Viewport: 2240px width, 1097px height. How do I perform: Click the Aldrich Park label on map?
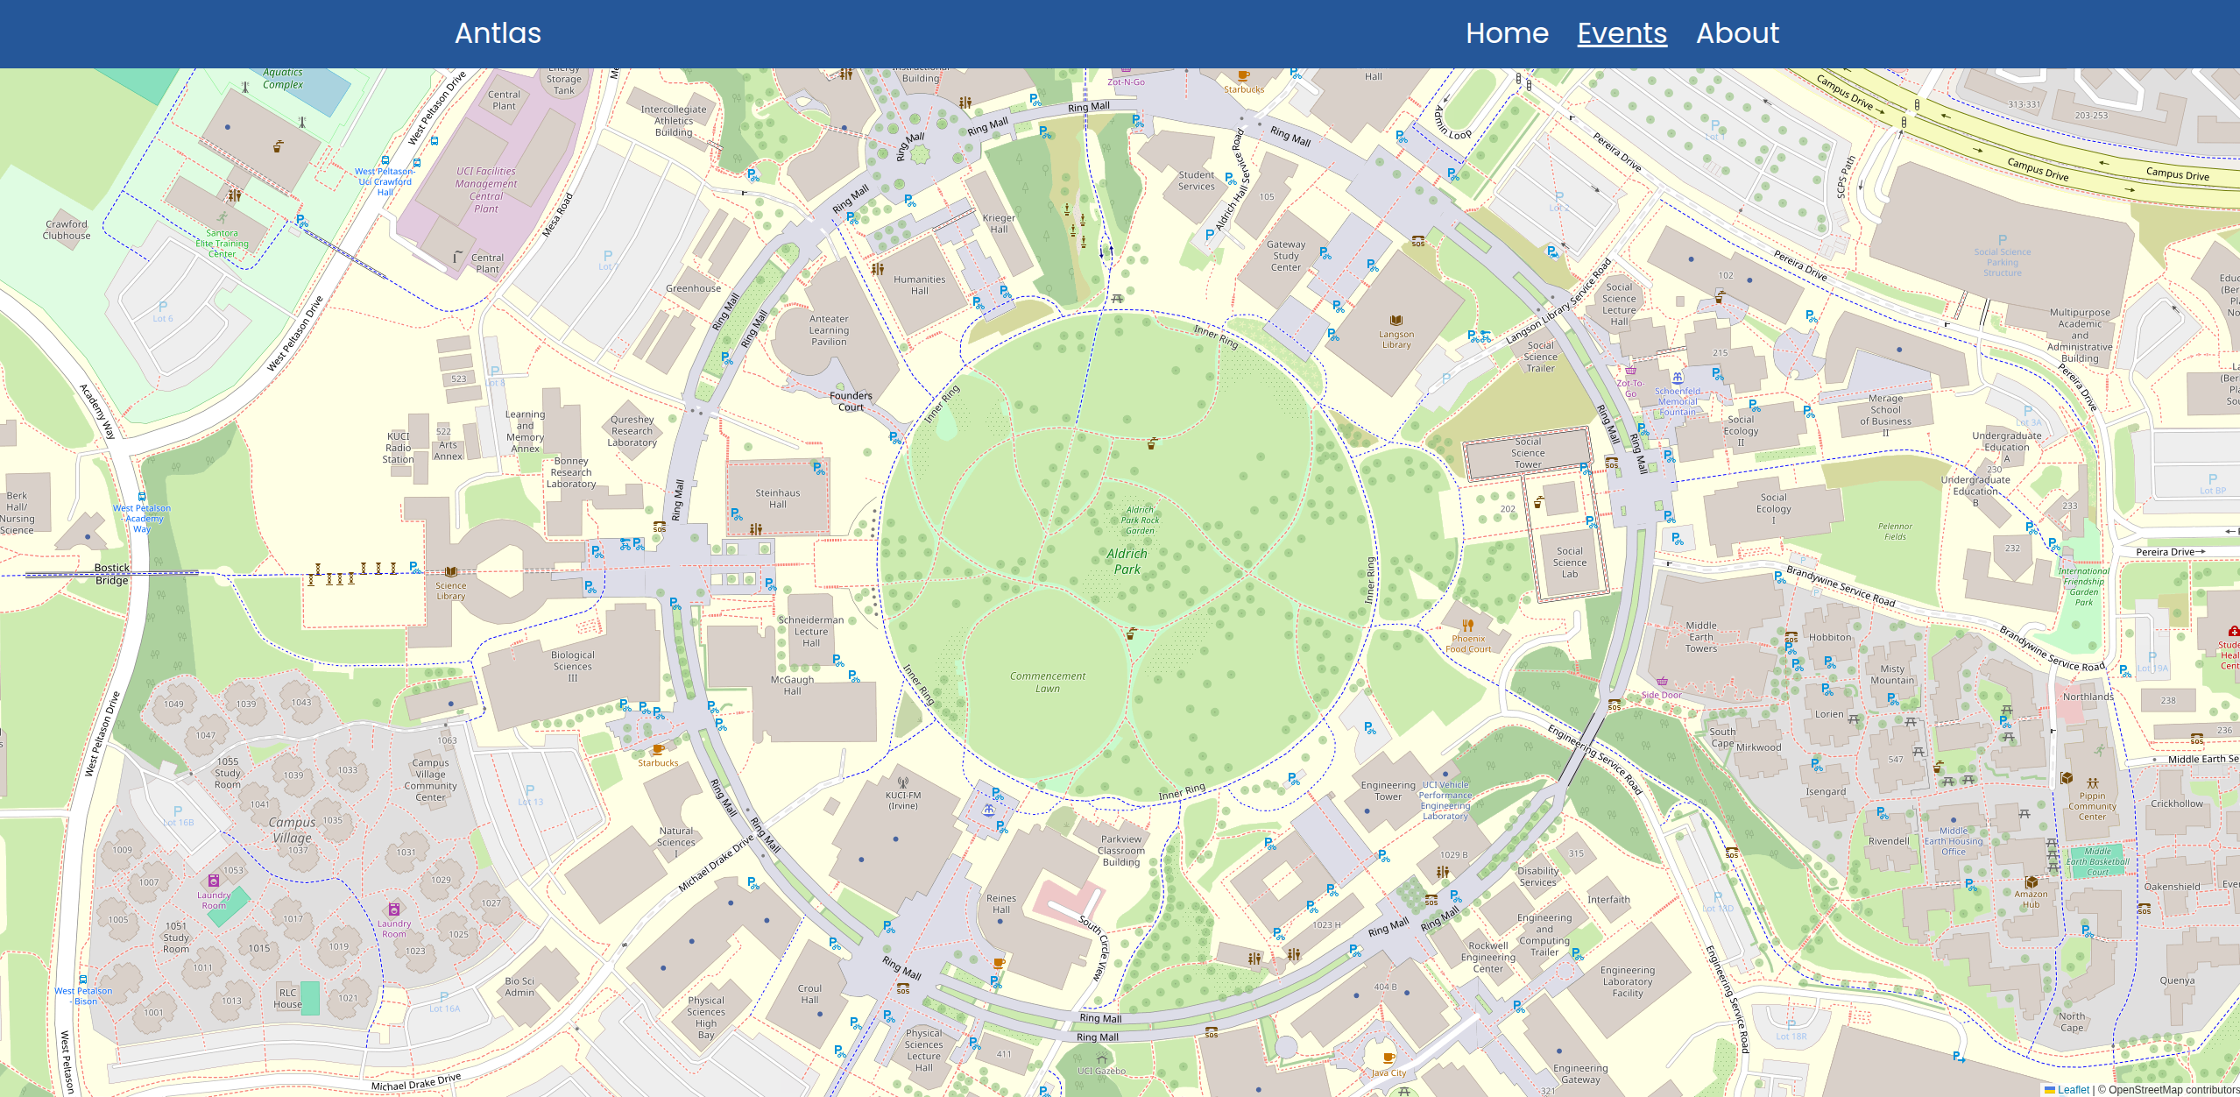point(1127,561)
